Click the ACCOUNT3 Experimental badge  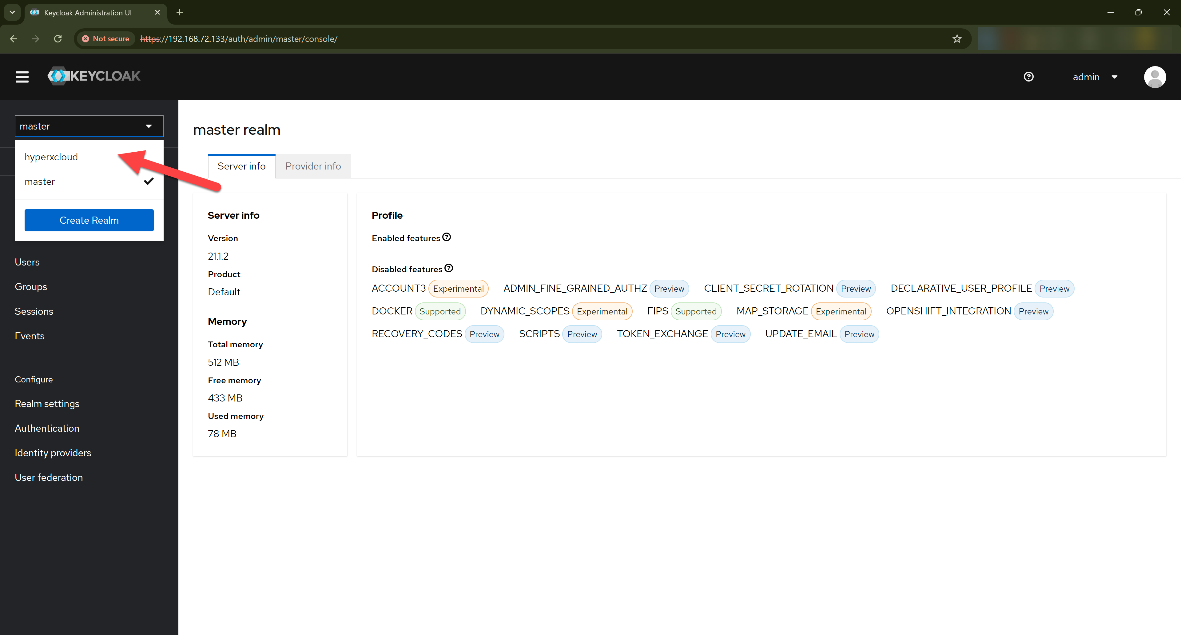(459, 288)
